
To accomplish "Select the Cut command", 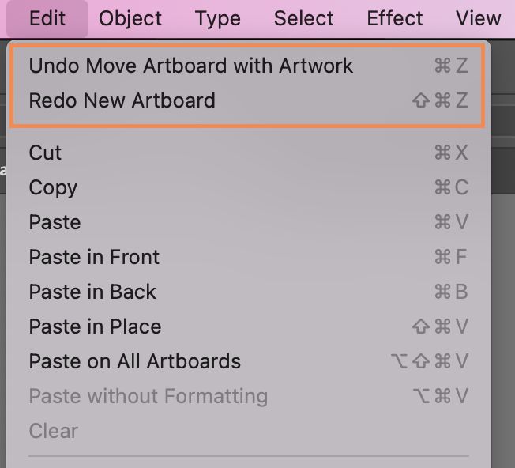I will coord(45,153).
